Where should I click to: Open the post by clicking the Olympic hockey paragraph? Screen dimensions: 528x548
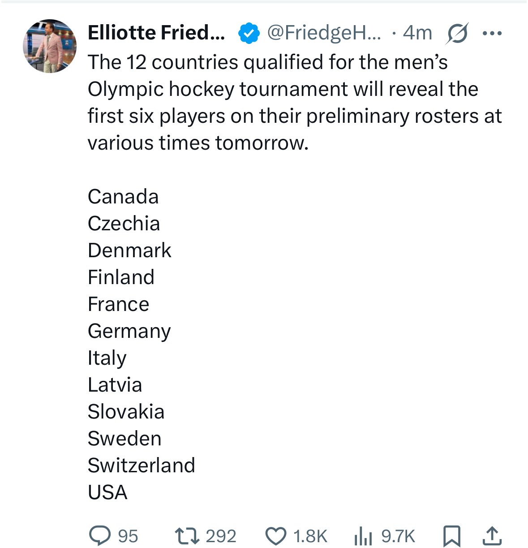pyautogui.click(x=295, y=103)
